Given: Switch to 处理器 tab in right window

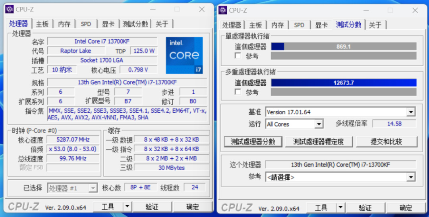Looking at the screenshot, I should [x=232, y=25].
